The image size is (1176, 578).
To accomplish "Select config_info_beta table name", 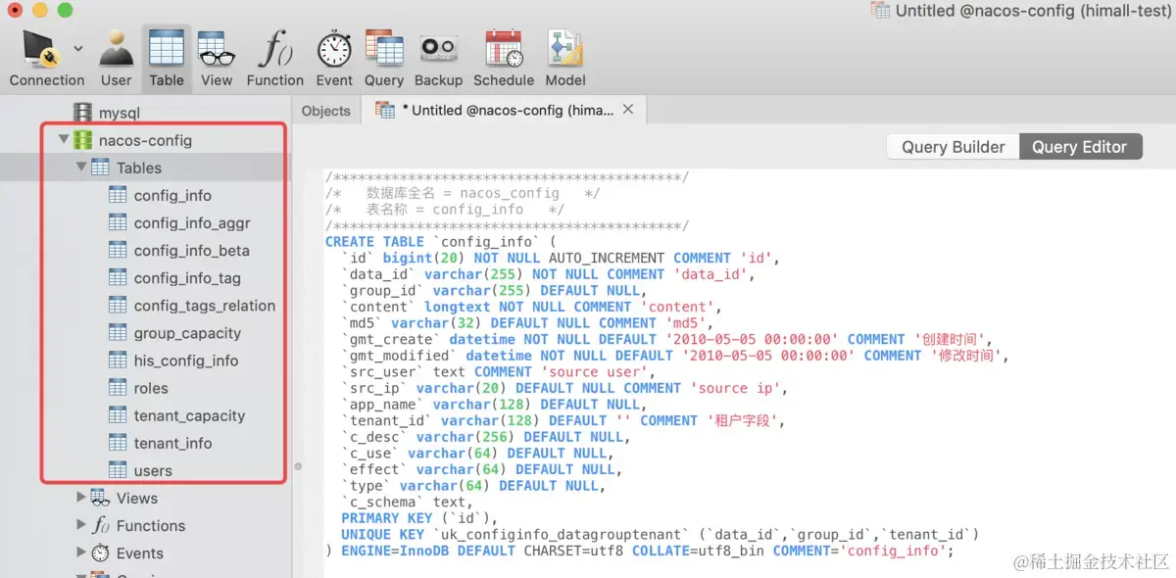I will coord(192,250).
